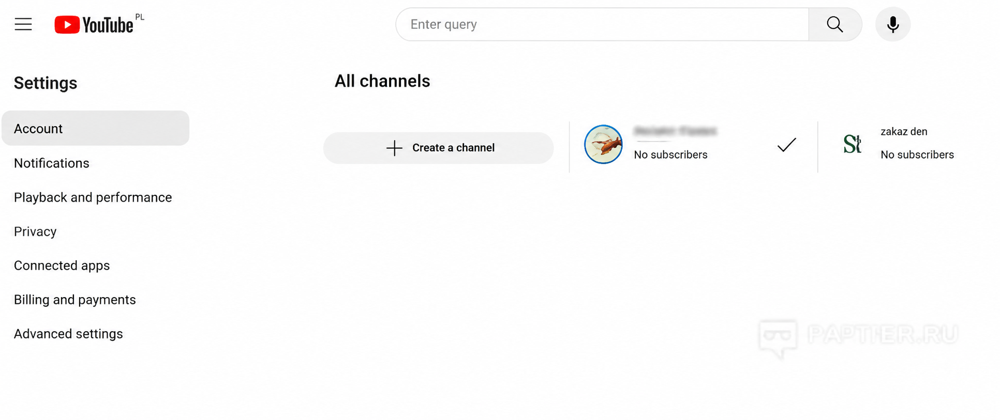The image size is (1000, 420).
Task: Open Playback and performance settings
Action: tap(93, 197)
